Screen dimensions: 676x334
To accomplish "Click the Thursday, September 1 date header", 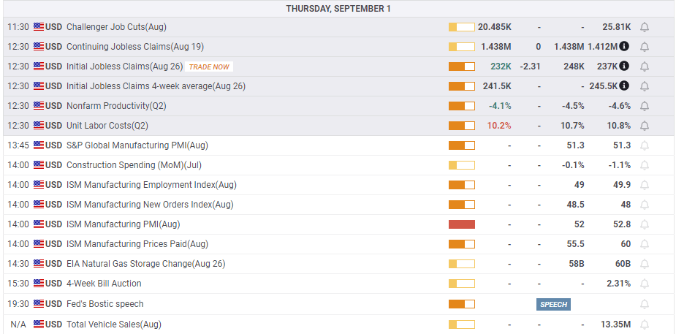I will click(x=338, y=9).
